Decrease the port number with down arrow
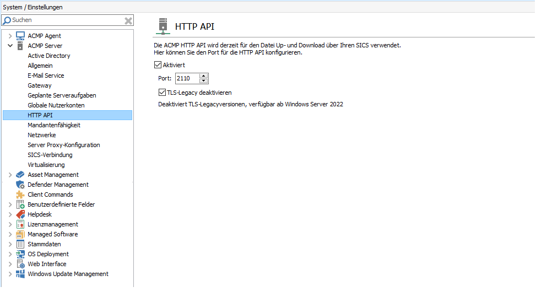Viewport: 536px width, 292px height. pos(203,80)
